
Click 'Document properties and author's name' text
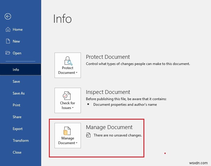(125, 105)
